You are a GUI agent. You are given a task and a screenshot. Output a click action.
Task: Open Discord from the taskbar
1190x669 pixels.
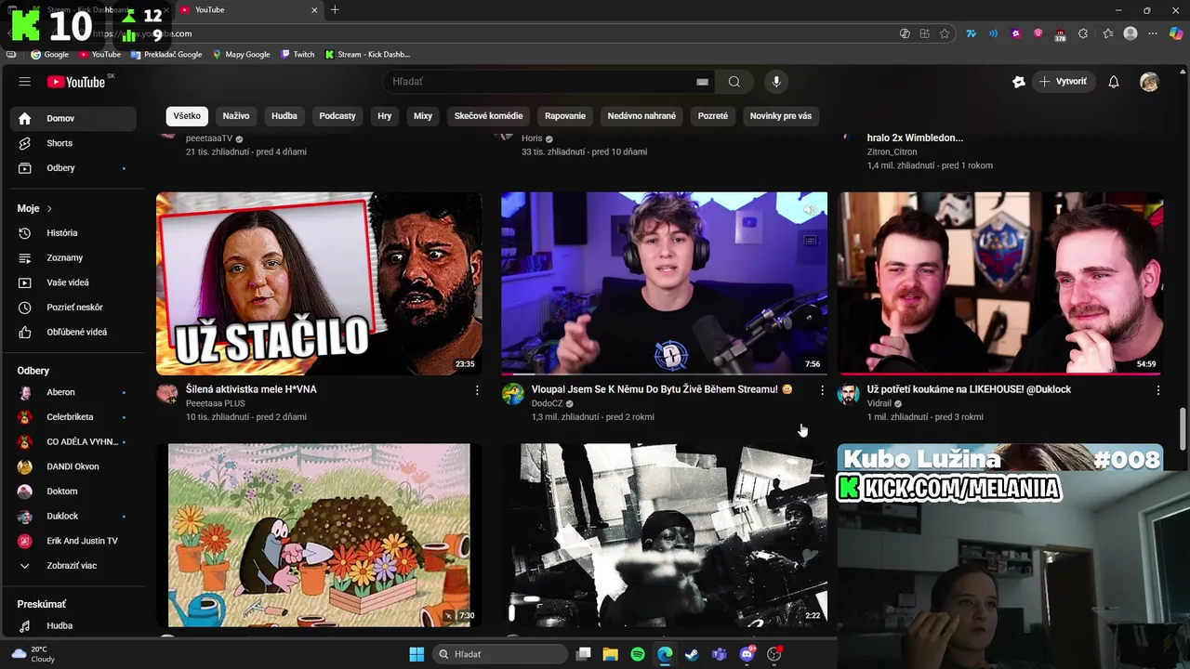pos(747,654)
